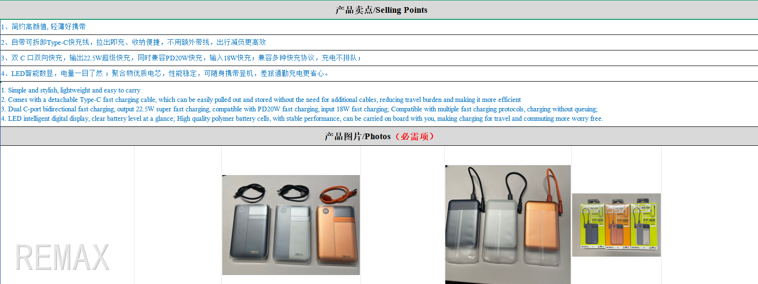
Task: Select the yellow retail packaging photo
Action: 616,225
